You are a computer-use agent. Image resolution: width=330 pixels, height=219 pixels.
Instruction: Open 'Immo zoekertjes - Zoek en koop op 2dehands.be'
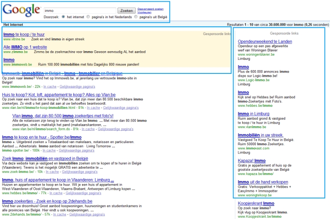[x=47, y=201]
